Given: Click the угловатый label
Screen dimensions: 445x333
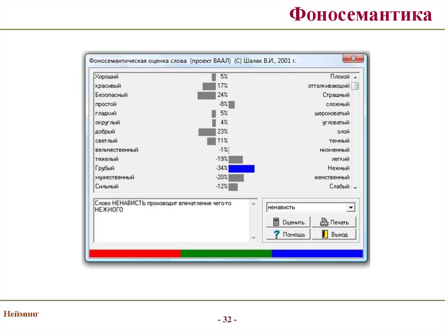Looking at the screenshot, I should click(336, 122).
